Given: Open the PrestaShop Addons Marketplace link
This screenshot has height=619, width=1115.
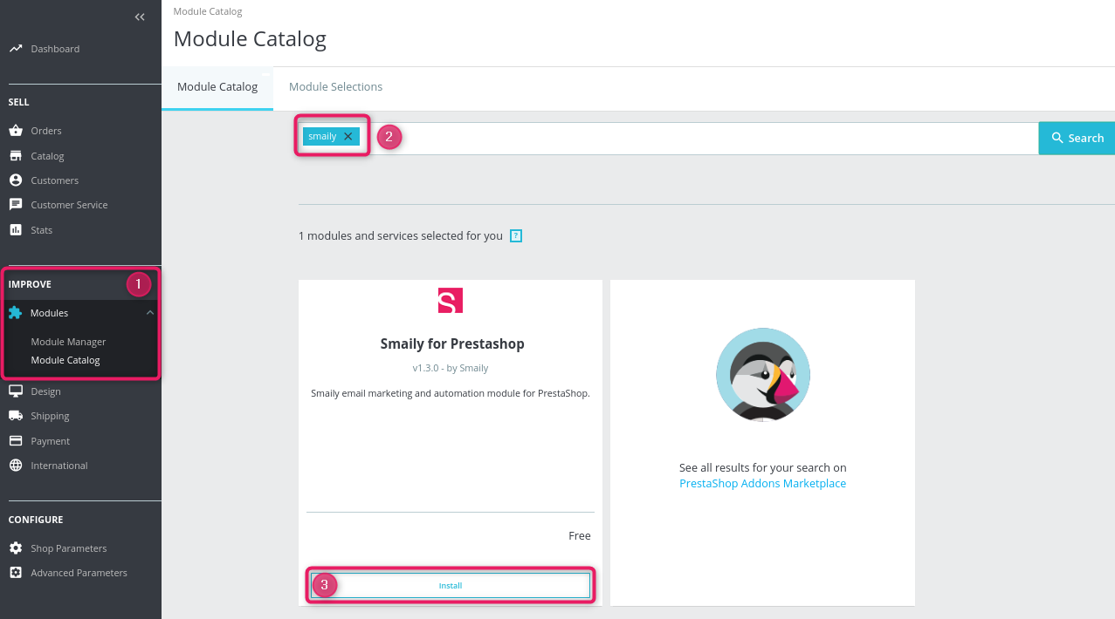Looking at the screenshot, I should pyautogui.click(x=763, y=483).
